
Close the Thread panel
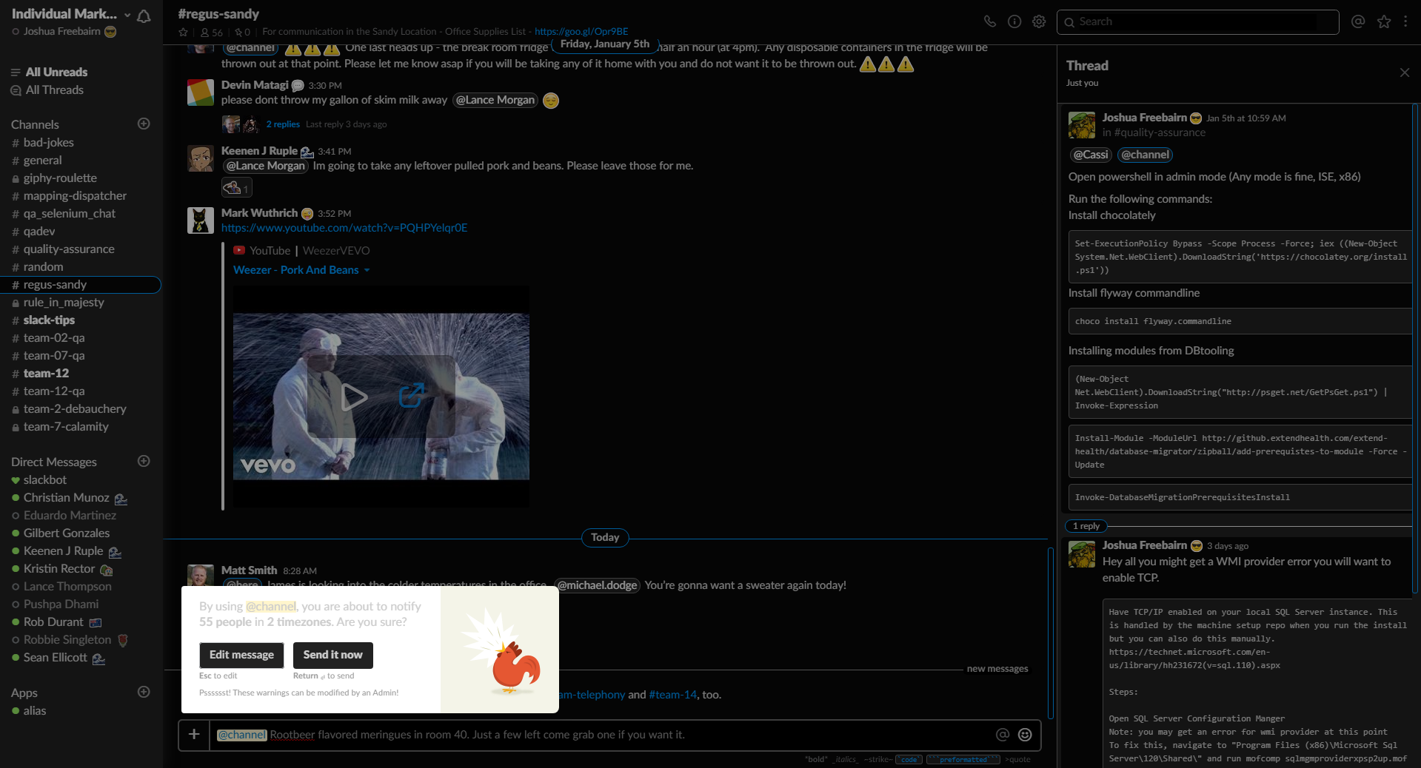[x=1404, y=73]
